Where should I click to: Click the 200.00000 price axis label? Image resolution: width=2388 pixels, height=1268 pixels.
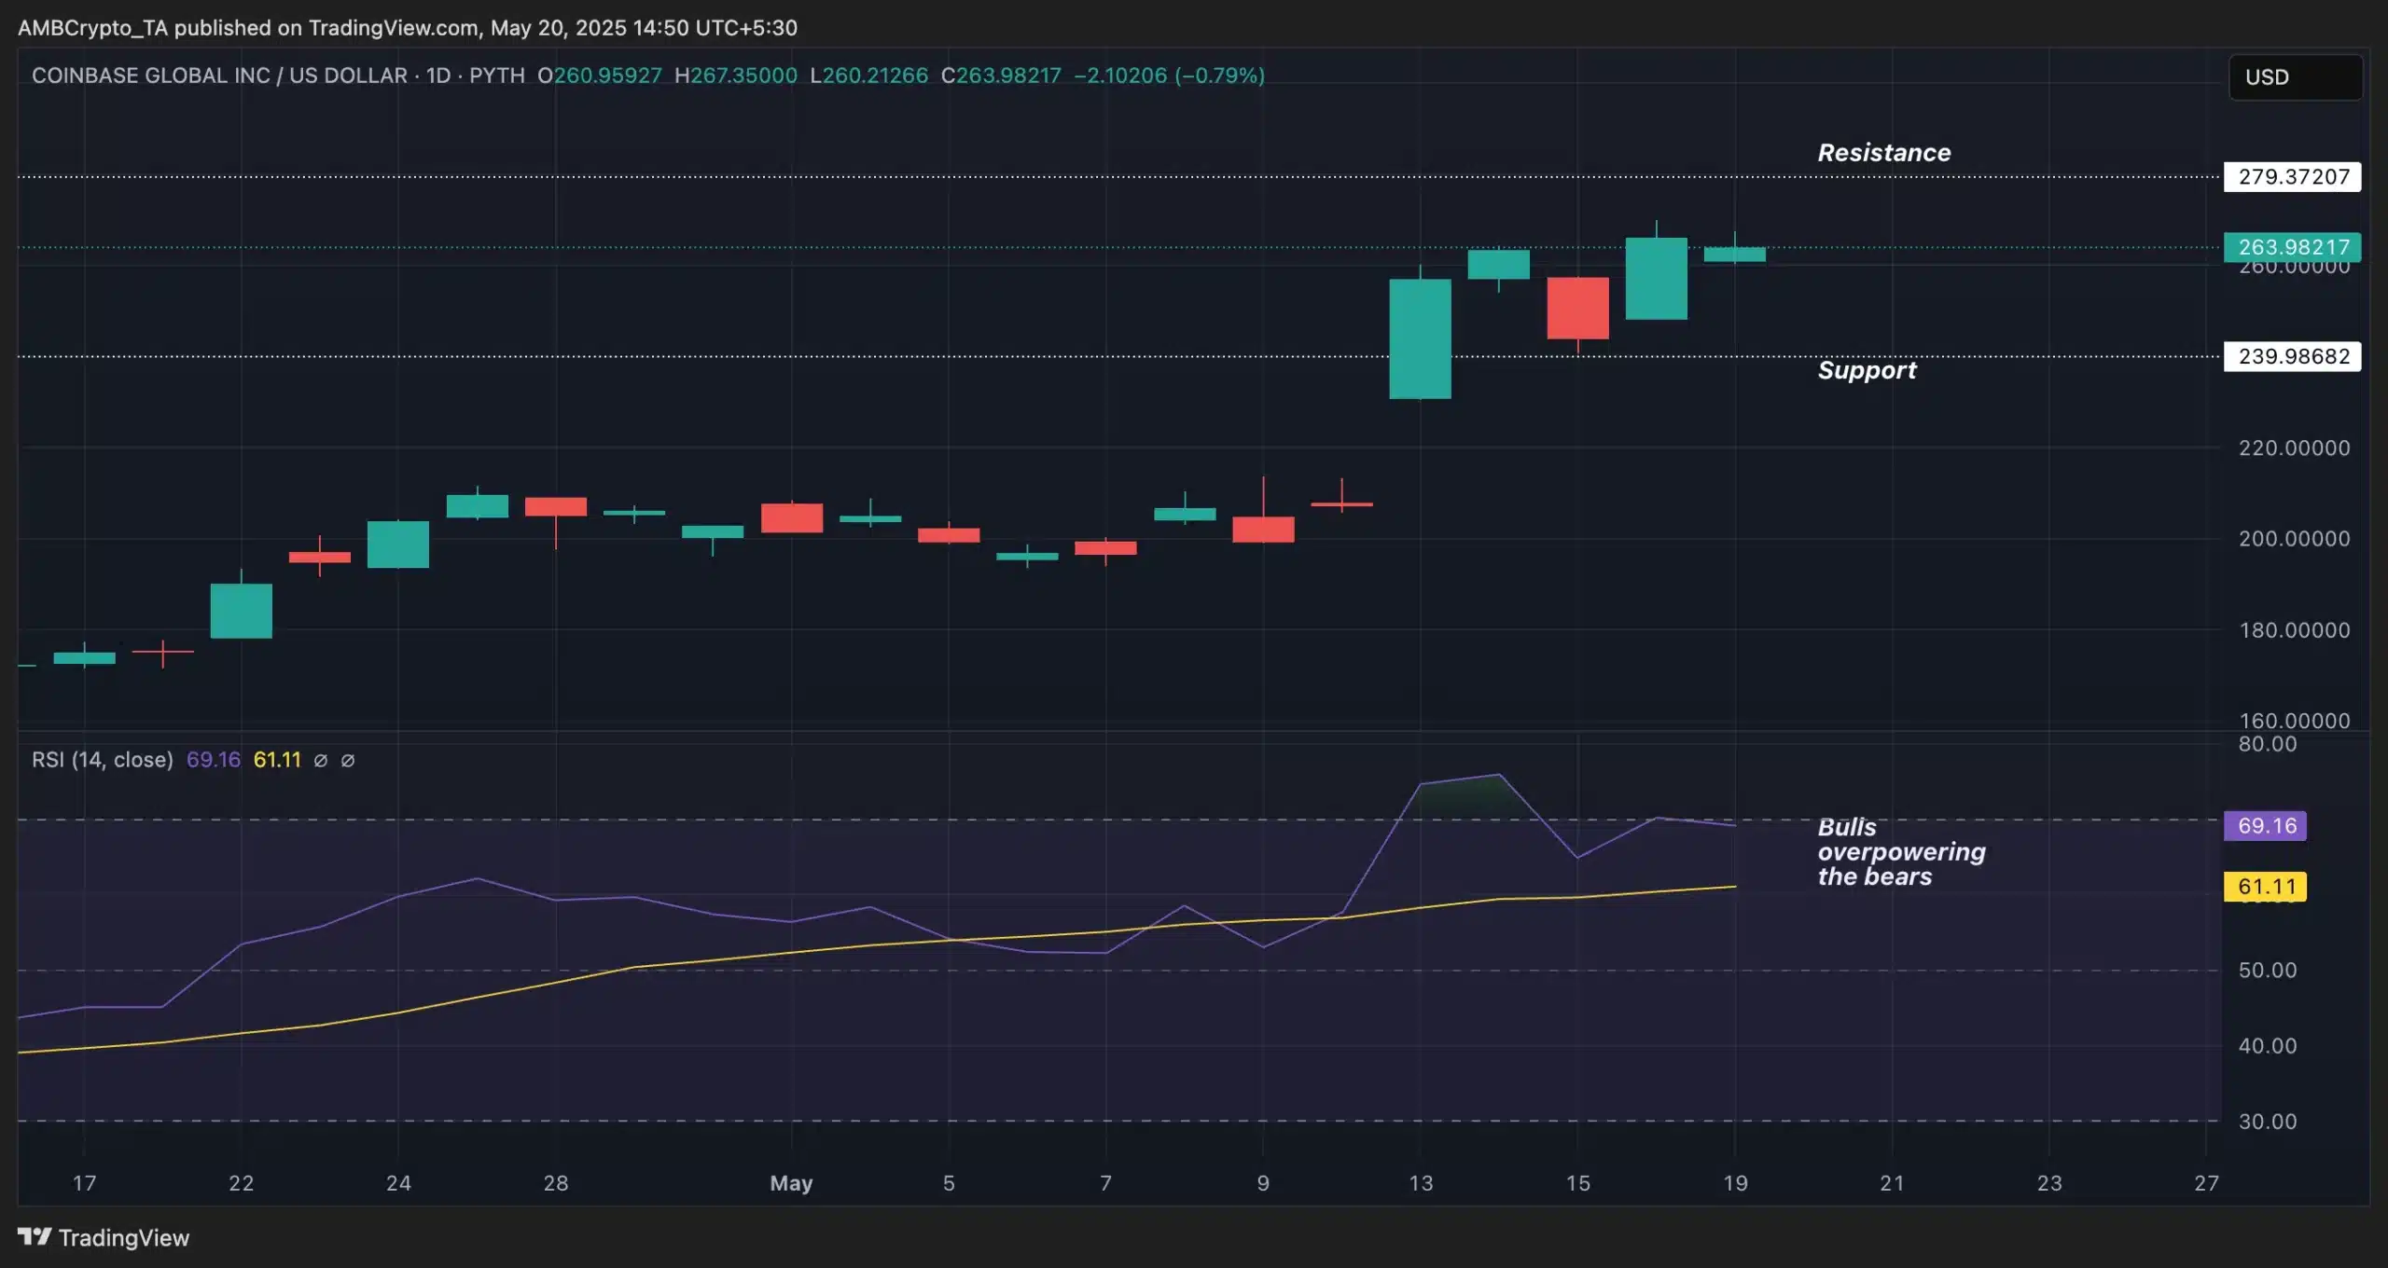click(x=2294, y=539)
